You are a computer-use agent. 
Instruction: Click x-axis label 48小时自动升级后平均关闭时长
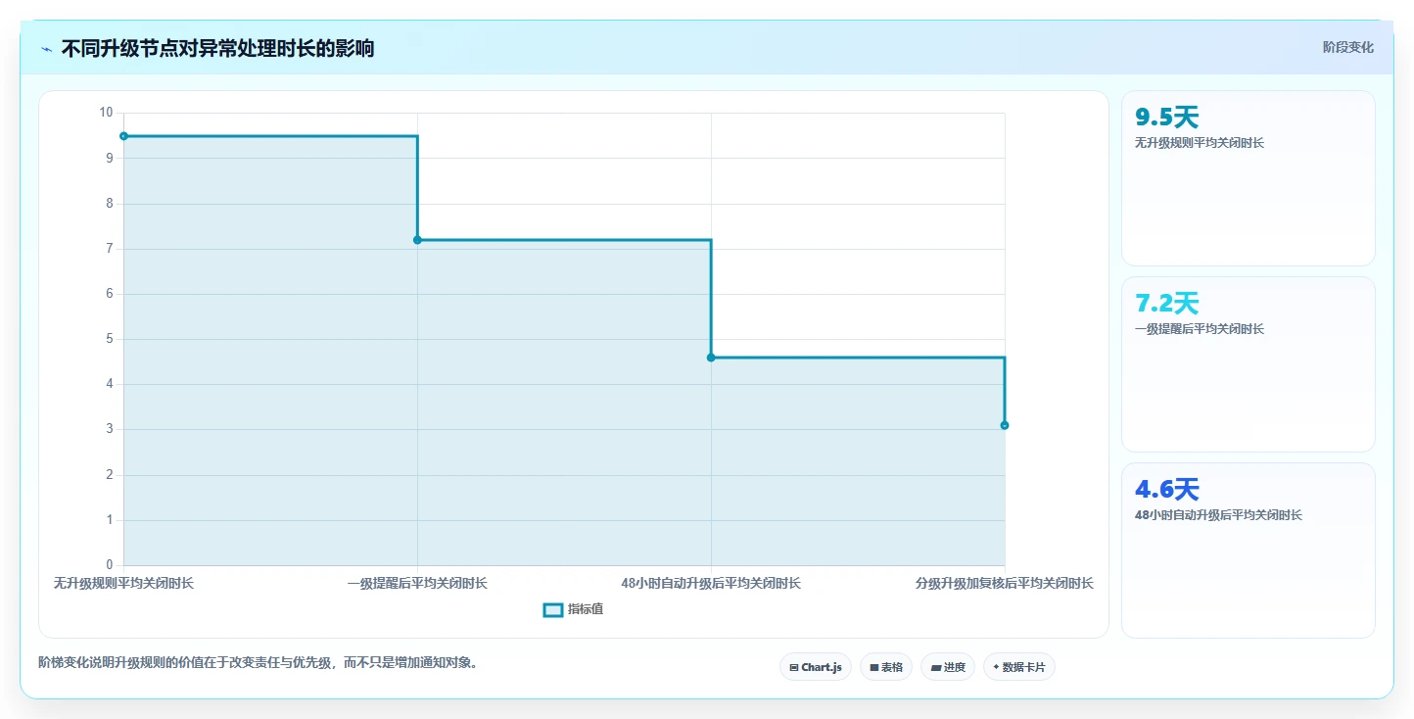[x=711, y=583]
